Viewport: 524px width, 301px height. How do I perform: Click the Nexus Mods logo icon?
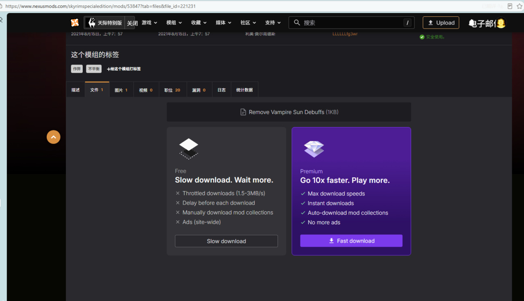pyautogui.click(x=75, y=23)
